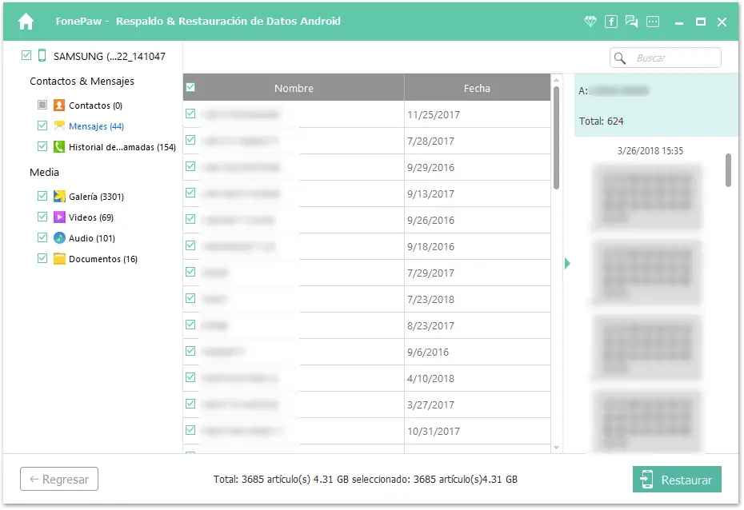Select Galería (3301) category
This screenshot has width=744, height=510.
(96, 196)
